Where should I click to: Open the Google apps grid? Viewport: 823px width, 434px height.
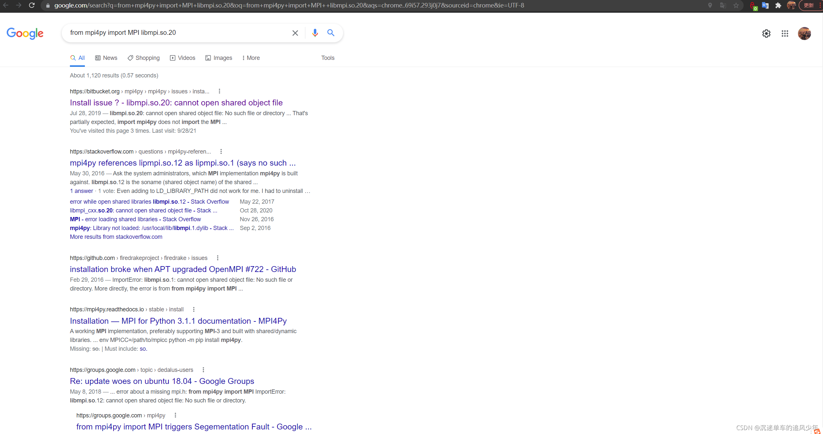pos(785,34)
